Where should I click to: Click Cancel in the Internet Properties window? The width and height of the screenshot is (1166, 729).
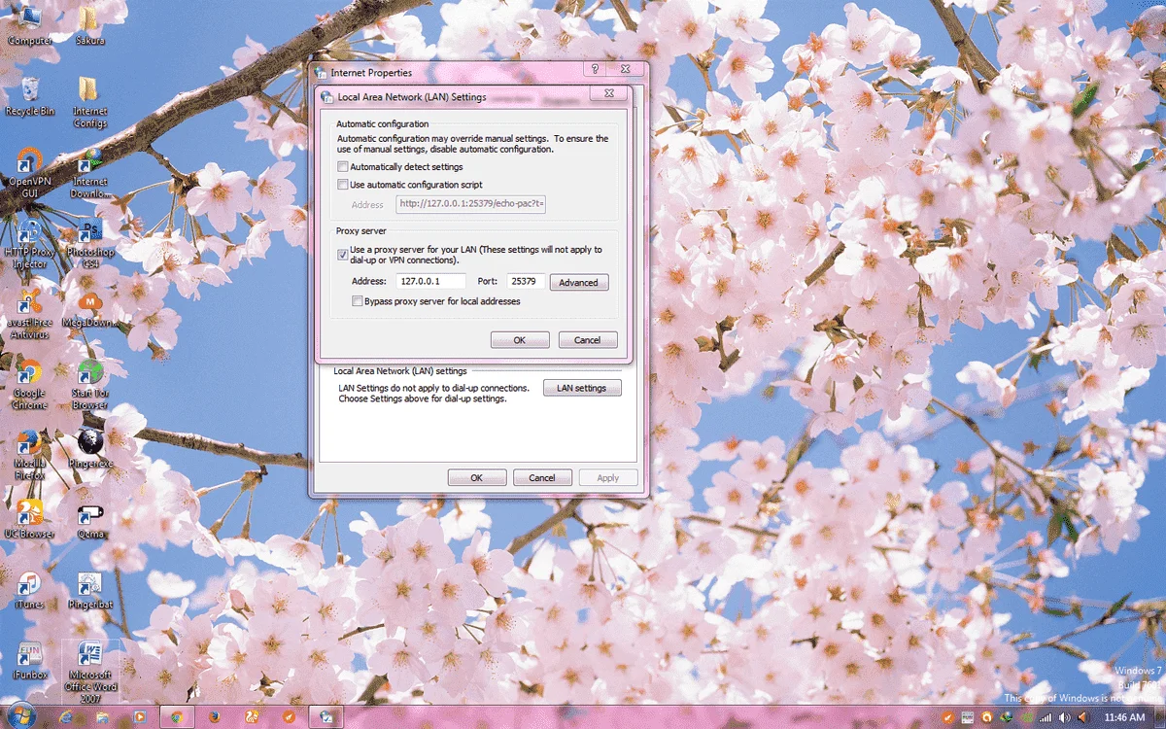point(542,477)
